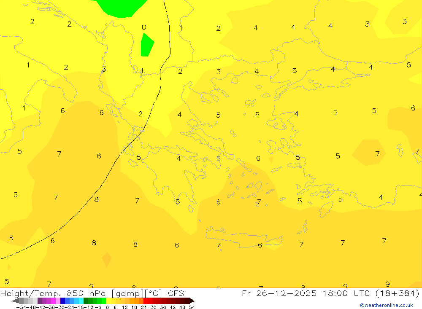Viewport: 422px width, 309px height.
Task: Click the '36' label on the color scale
Action: coord(163,307)
